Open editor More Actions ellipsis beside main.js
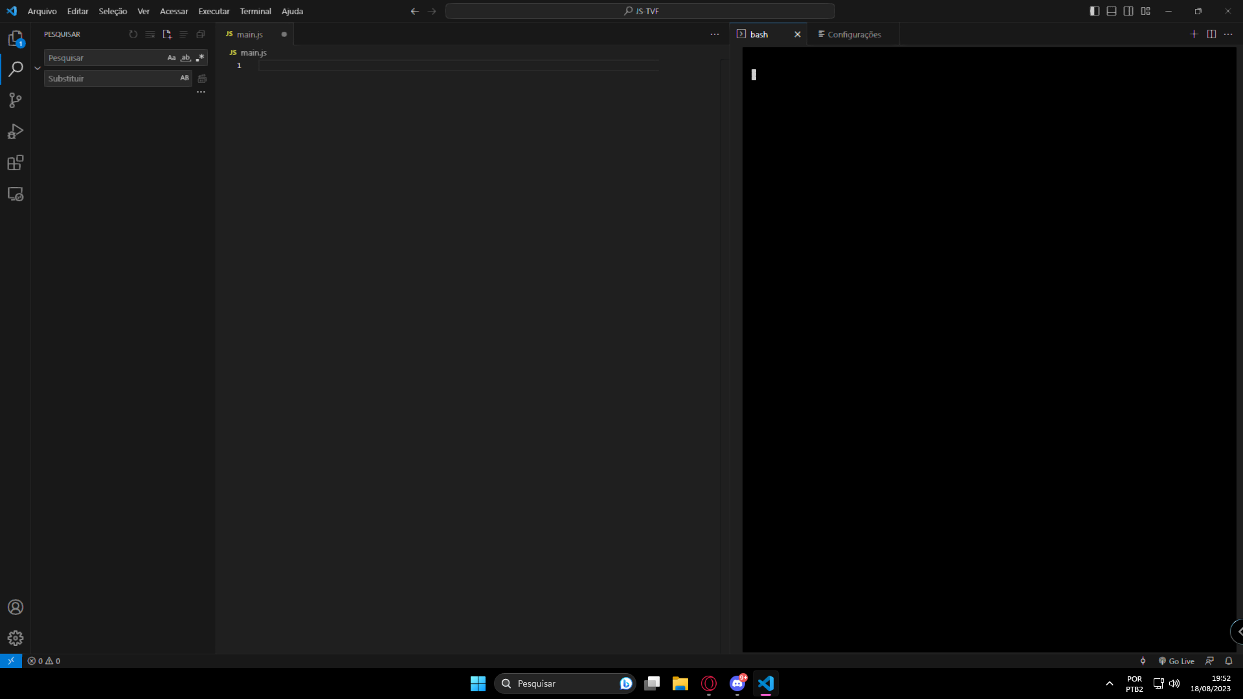This screenshot has width=1243, height=699. (x=715, y=34)
